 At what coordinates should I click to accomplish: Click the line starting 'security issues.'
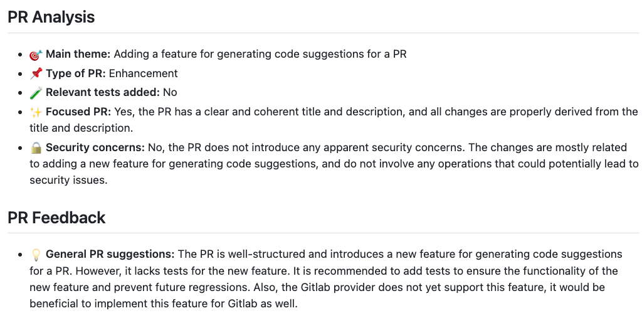(68, 180)
